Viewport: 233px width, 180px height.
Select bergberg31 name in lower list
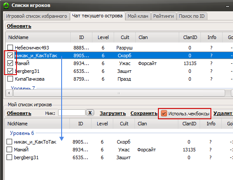pos(26,157)
